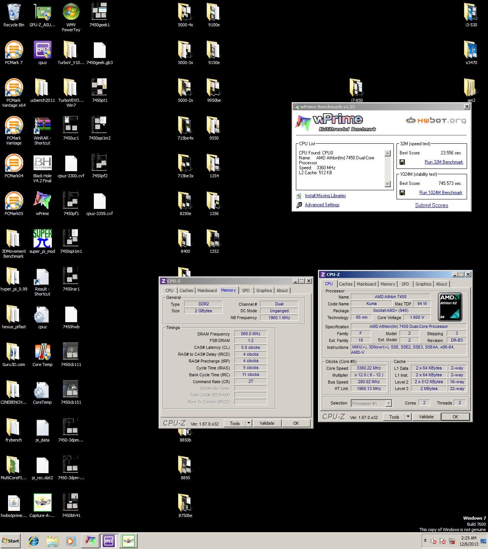Screen dimensions: 488x549
Task: Open the WMV PowerToy desktop icon
Action: 71,18
